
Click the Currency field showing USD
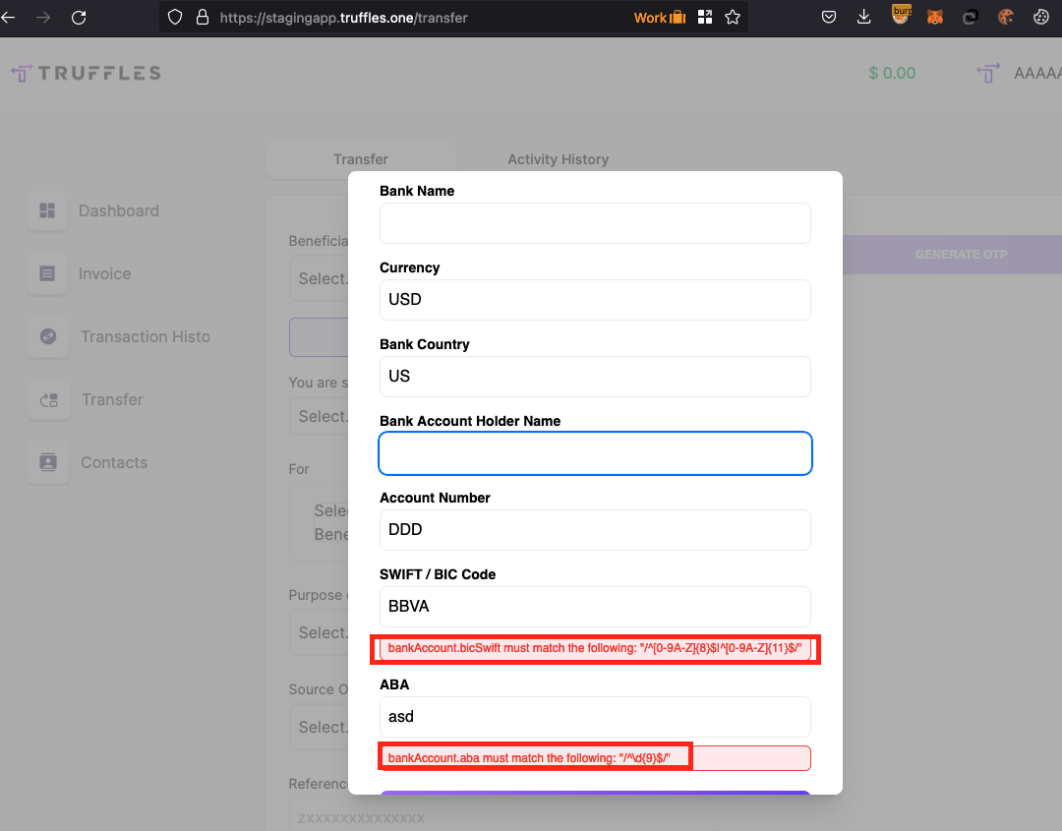click(595, 300)
